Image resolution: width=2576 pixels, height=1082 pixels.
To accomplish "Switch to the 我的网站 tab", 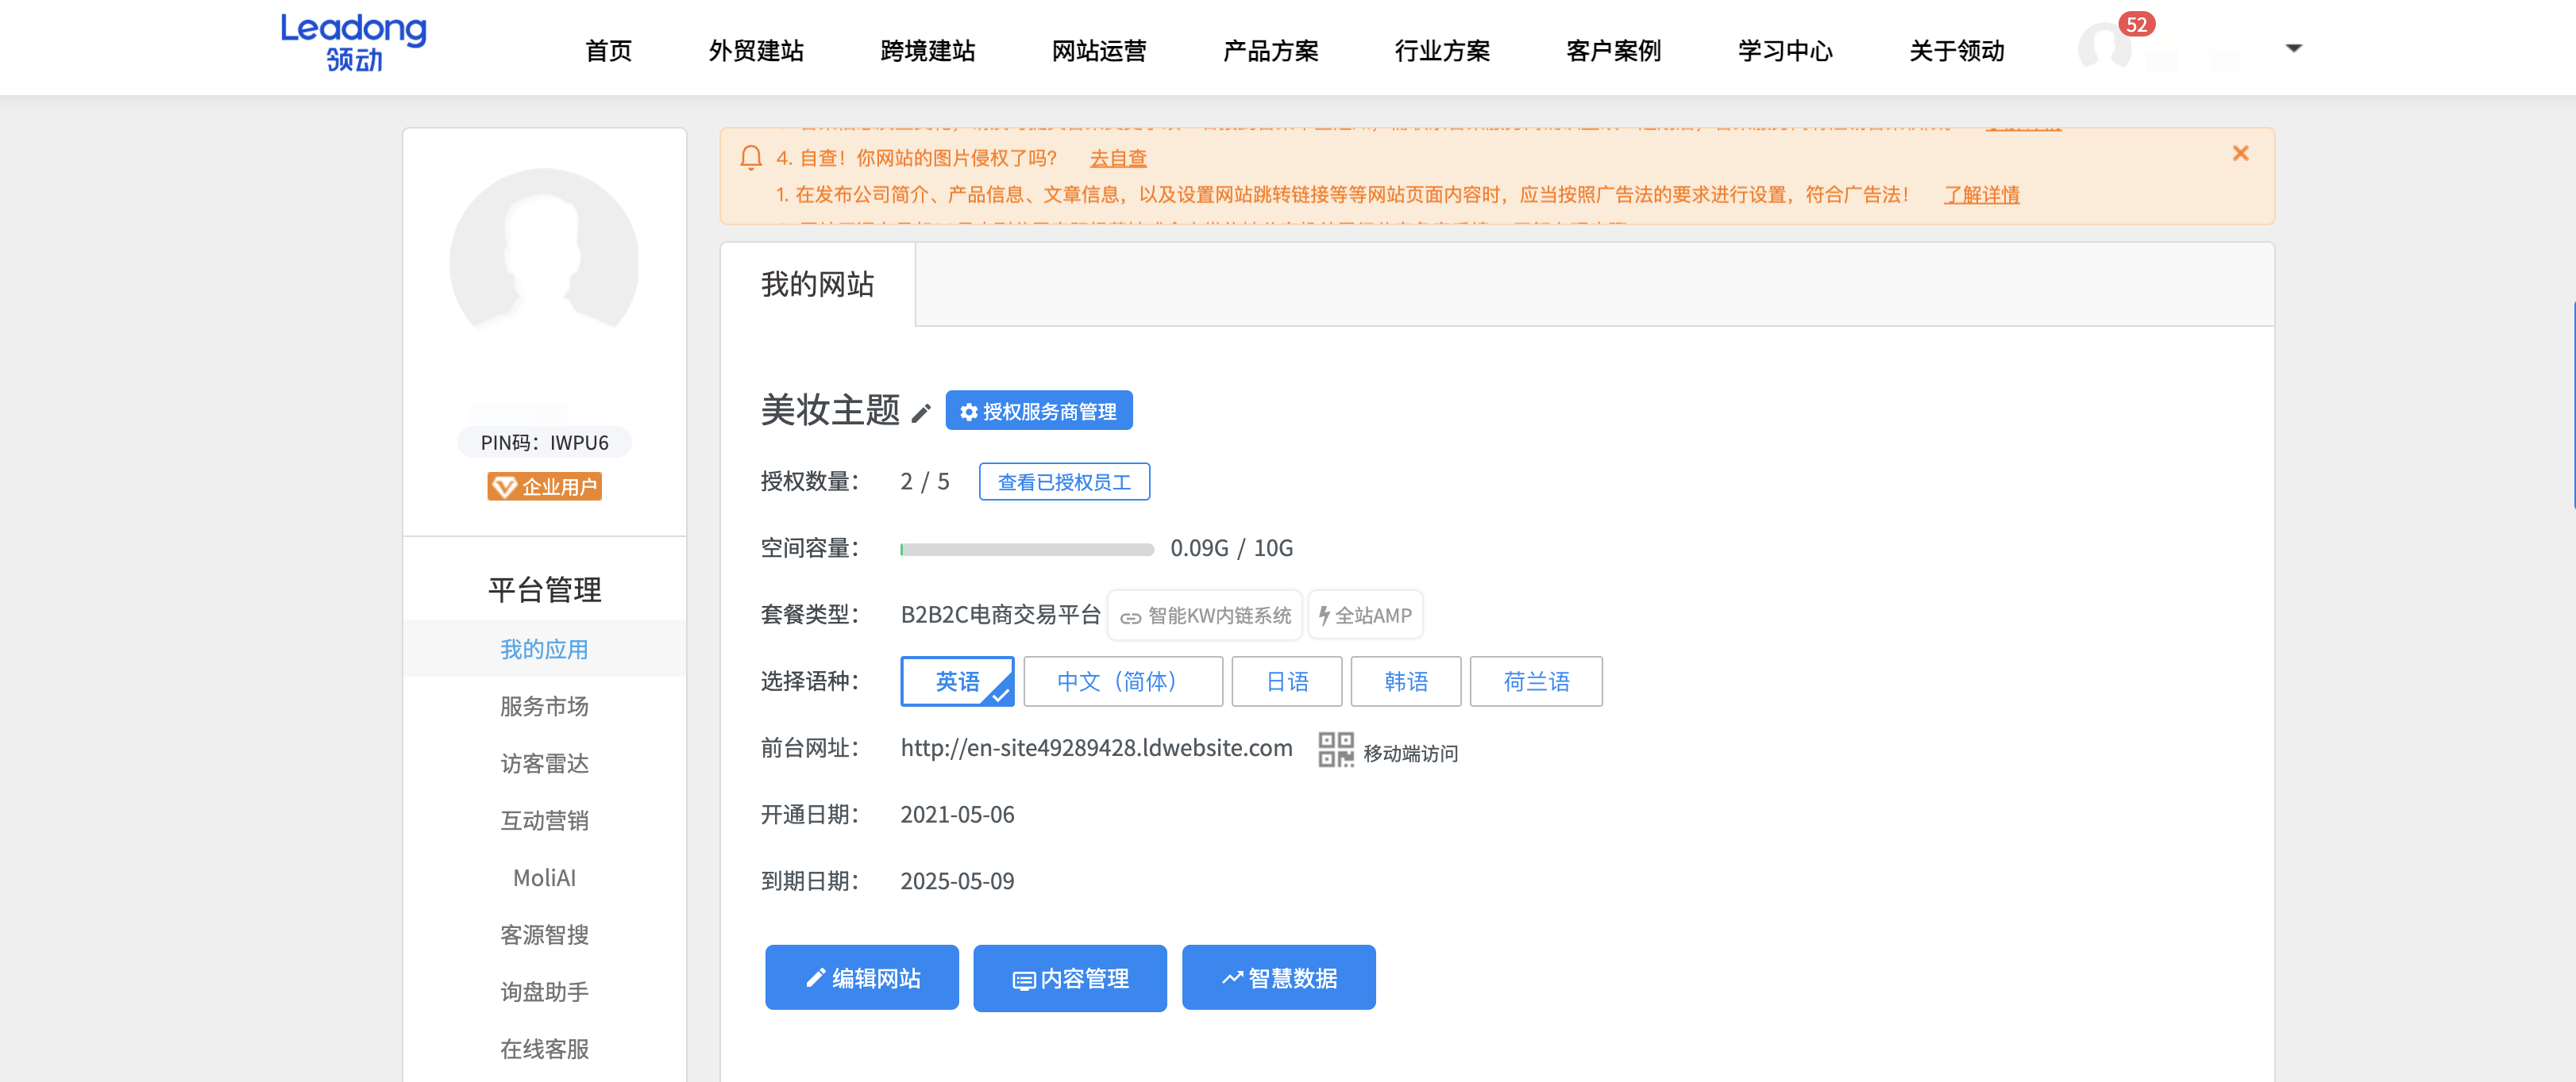I will pos(817,285).
